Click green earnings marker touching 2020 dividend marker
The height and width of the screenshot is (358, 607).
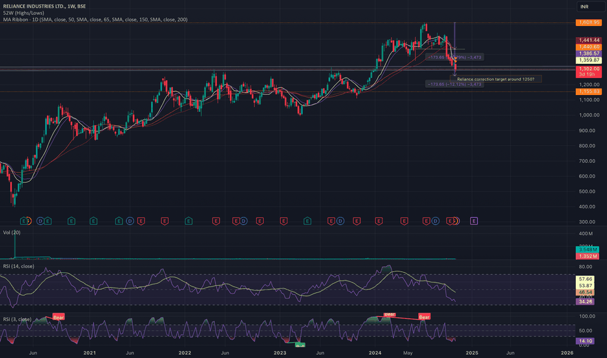pyautogui.click(x=48, y=221)
